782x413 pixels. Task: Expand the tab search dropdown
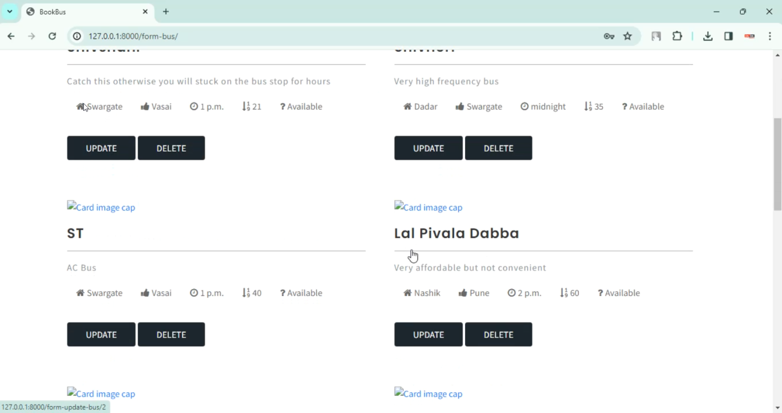click(9, 11)
